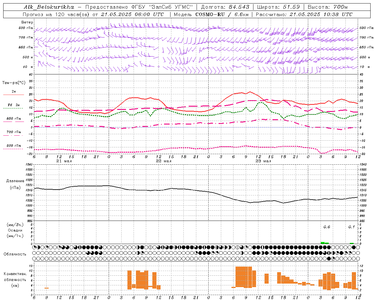The height and width of the screenshot is (300, 375).
Task: Click the latitude value Широта: 51.59
Action: pyautogui.click(x=278, y=7)
